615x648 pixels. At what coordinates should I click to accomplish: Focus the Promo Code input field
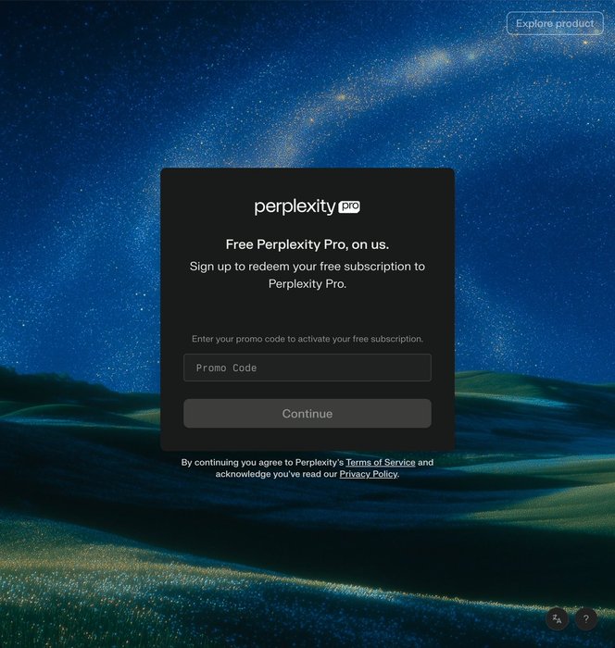click(307, 368)
